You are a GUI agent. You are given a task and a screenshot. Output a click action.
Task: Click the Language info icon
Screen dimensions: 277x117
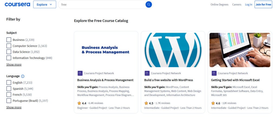pos(23,76)
